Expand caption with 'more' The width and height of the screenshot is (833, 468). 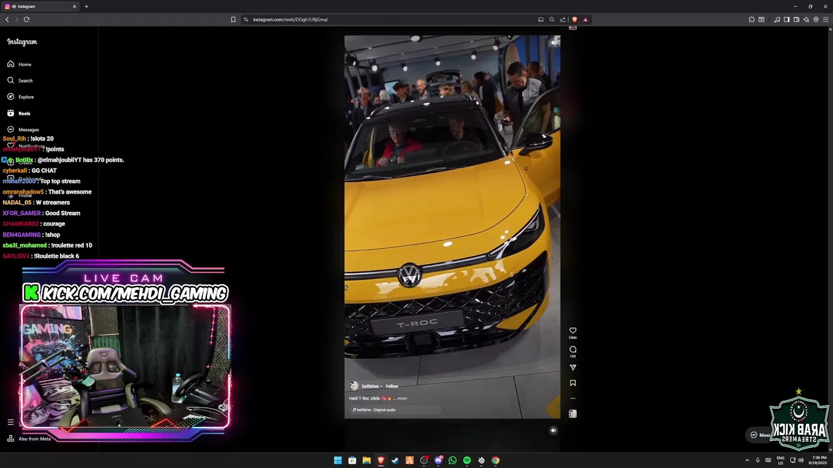[x=402, y=398]
